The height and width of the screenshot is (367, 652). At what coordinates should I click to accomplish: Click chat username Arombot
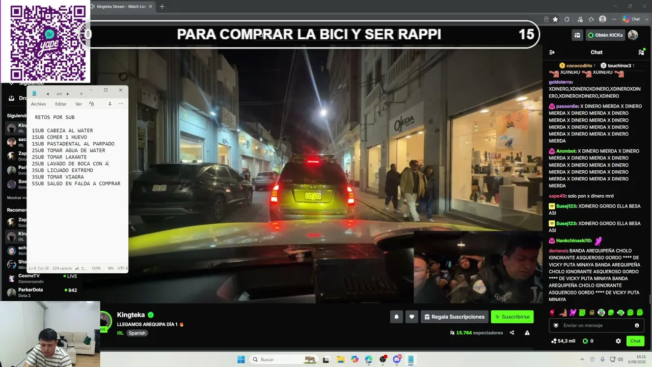[x=566, y=151]
